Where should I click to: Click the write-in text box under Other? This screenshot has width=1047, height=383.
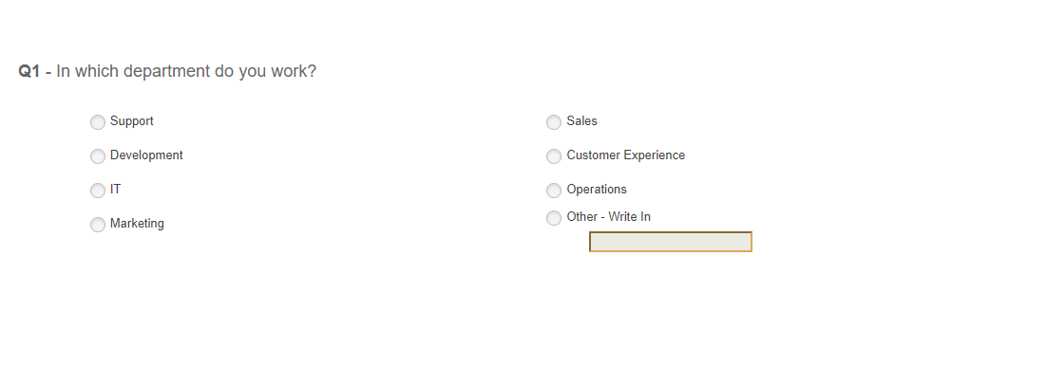point(671,242)
